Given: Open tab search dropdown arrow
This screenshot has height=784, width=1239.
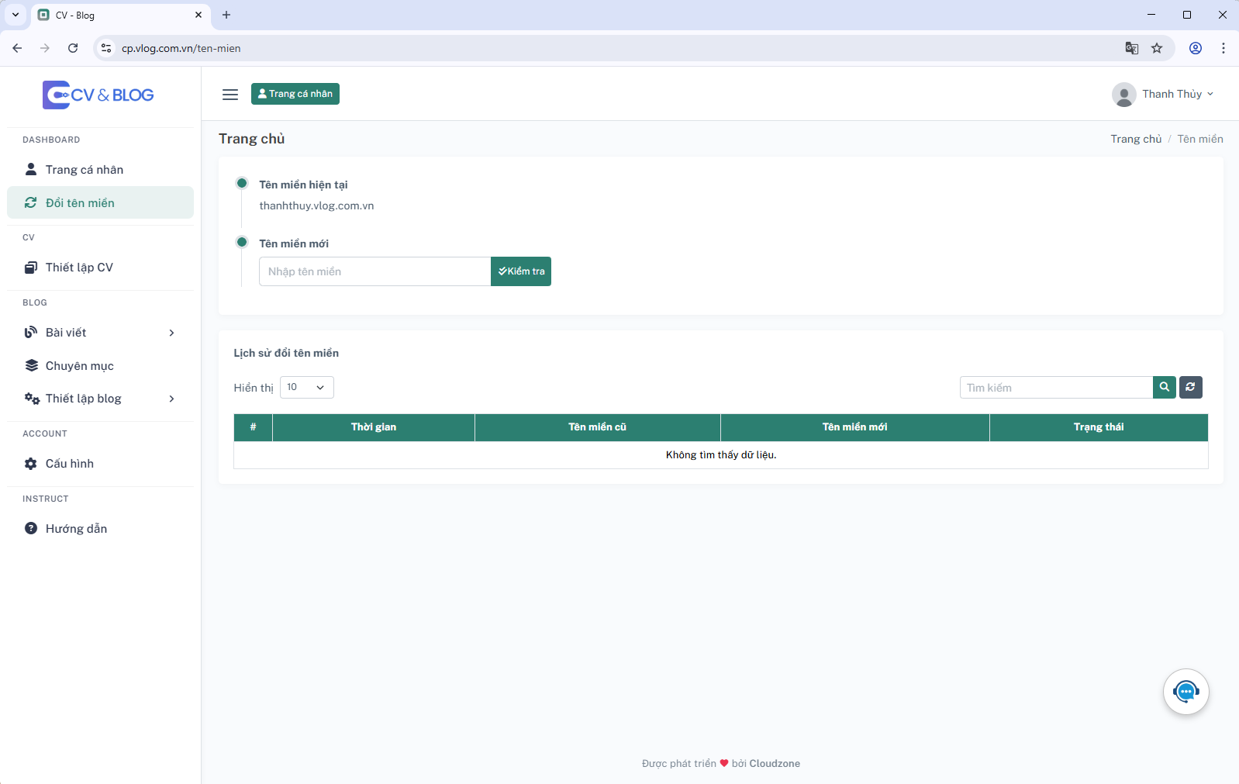Looking at the screenshot, I should [15, 15].
